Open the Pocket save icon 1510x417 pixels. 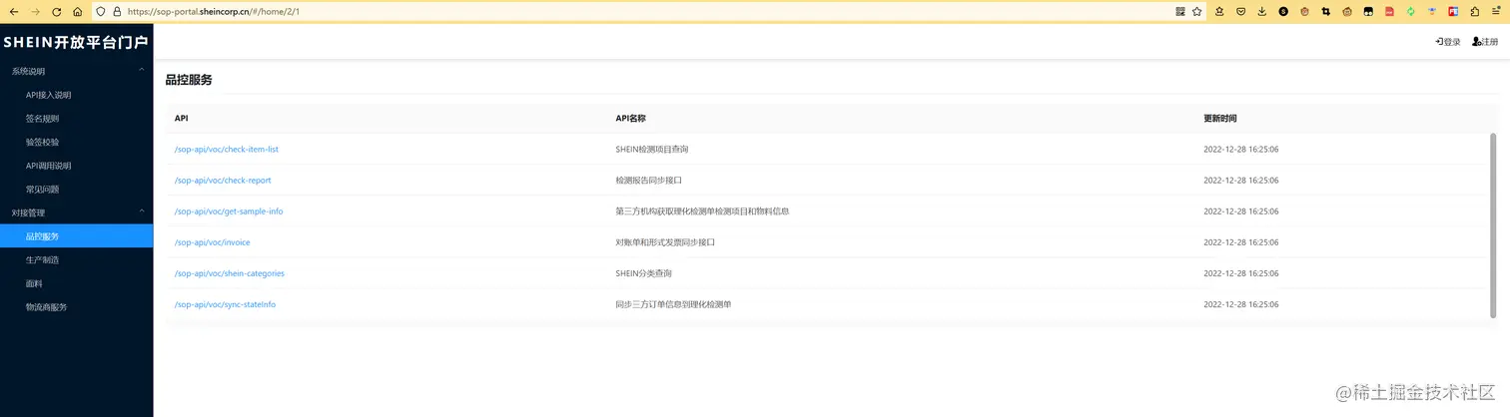pos(1241,12)
